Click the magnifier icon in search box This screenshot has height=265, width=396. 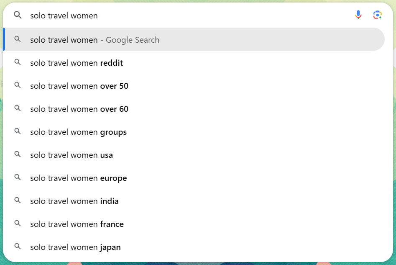click(18, 15)
